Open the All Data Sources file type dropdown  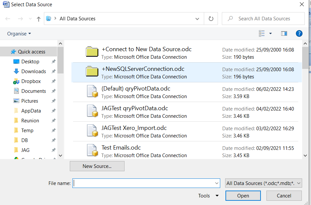(x=263, y=183)
